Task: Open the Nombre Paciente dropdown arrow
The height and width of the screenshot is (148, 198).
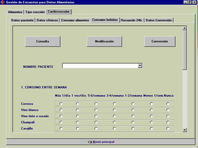Action: pyautogui.click(x=140, y=66)
